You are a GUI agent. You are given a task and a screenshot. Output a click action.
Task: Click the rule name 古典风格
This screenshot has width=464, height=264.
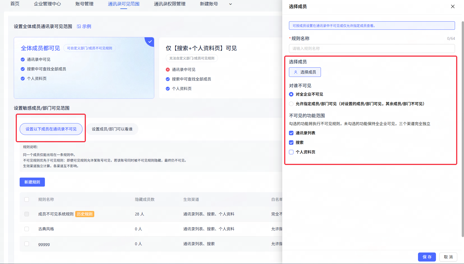point(46,229)
